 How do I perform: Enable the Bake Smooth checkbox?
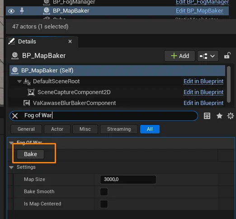tap(104, 192)
